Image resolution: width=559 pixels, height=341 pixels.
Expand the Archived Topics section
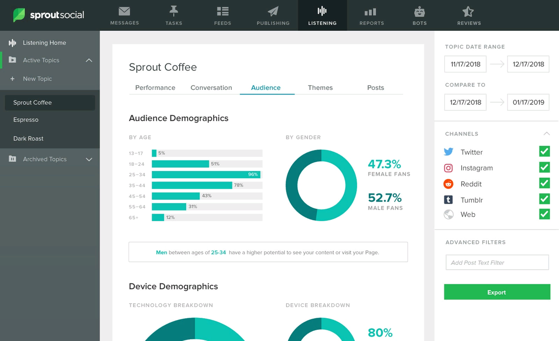point(89,159)
